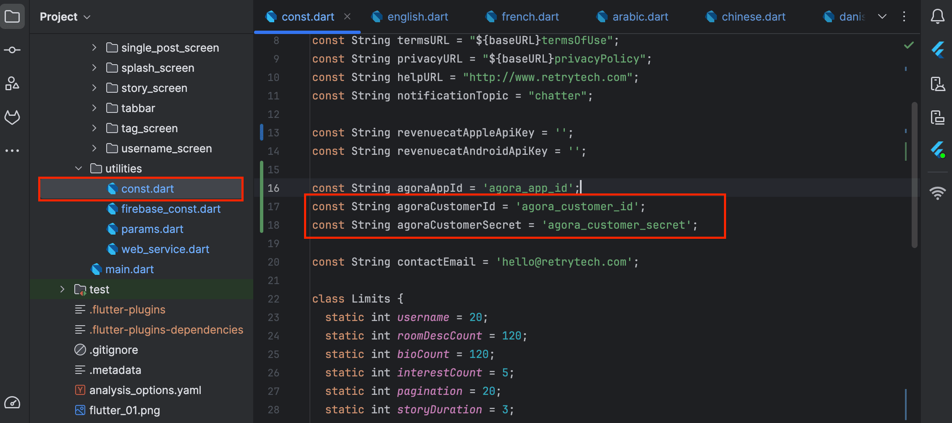Open the Flutter Performance icon with green dot

(x=937, y=150)
